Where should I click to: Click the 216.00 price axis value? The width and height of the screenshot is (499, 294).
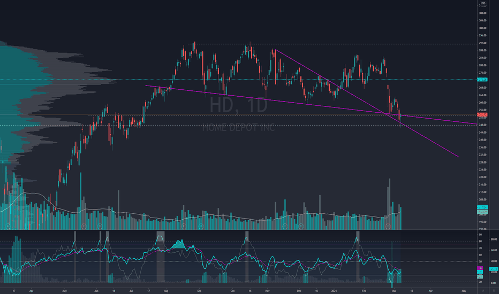482,184
